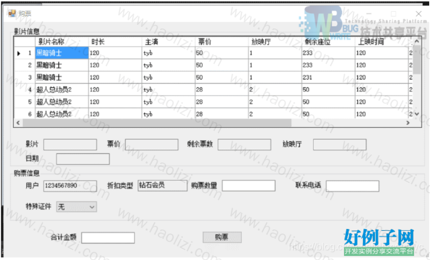Click the tyb cell in row 5
This screenshot has width=430, height=260.
[x=168, y=102]
